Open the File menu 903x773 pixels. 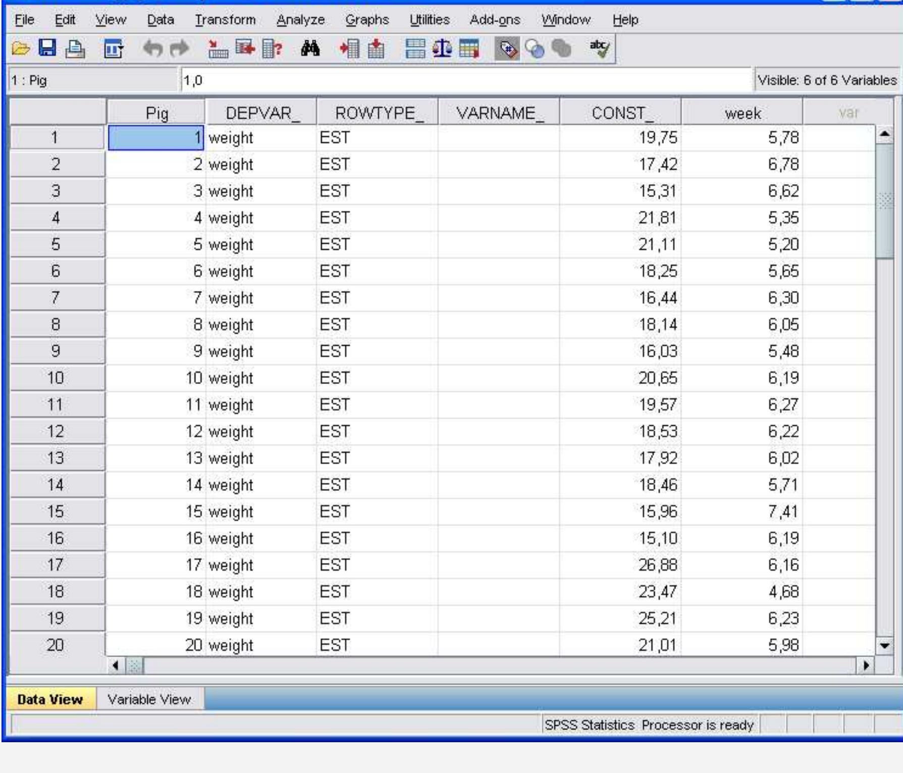(x=25, y=20)
